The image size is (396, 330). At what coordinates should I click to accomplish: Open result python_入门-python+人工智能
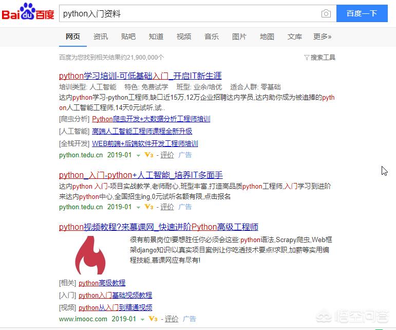point(141,175)
